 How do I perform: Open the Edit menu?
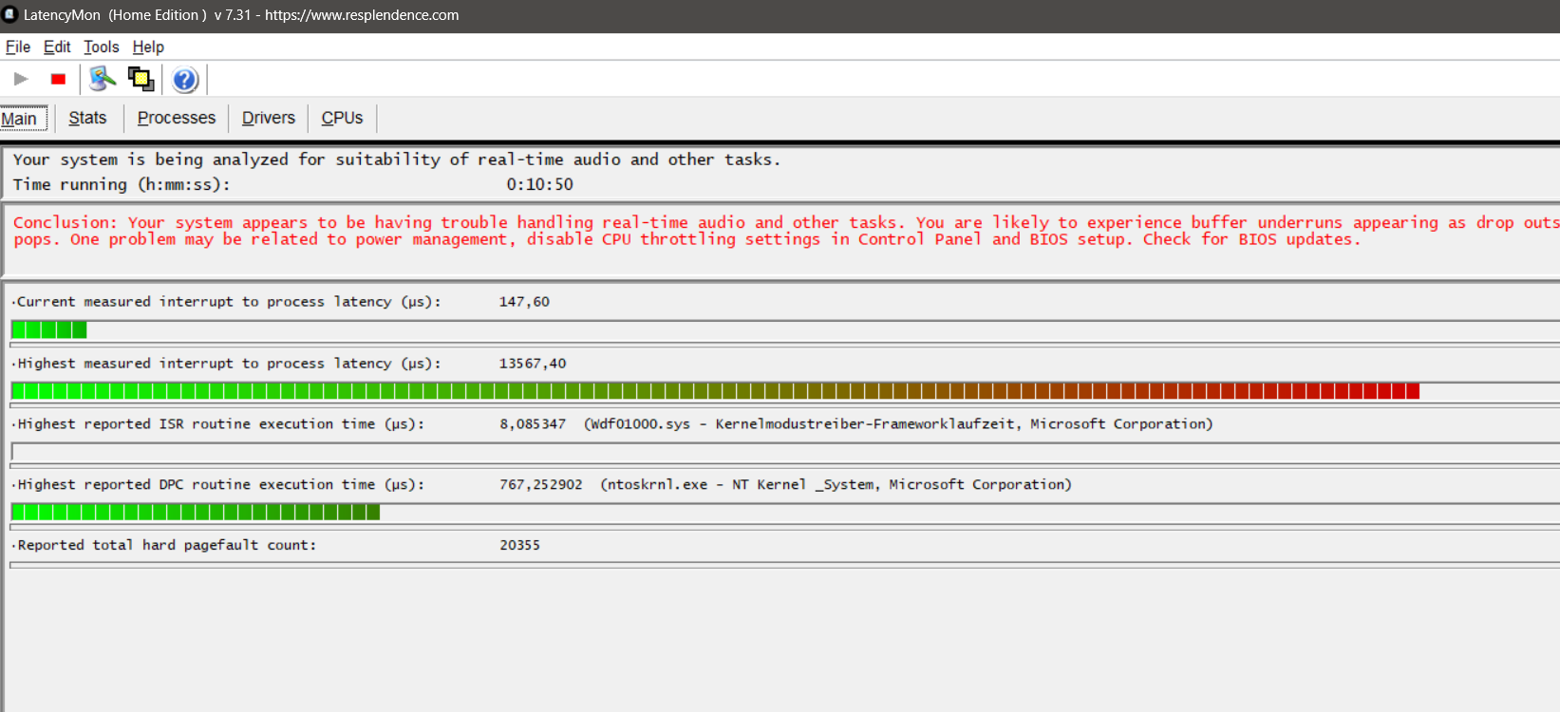(x=57, y=47)
